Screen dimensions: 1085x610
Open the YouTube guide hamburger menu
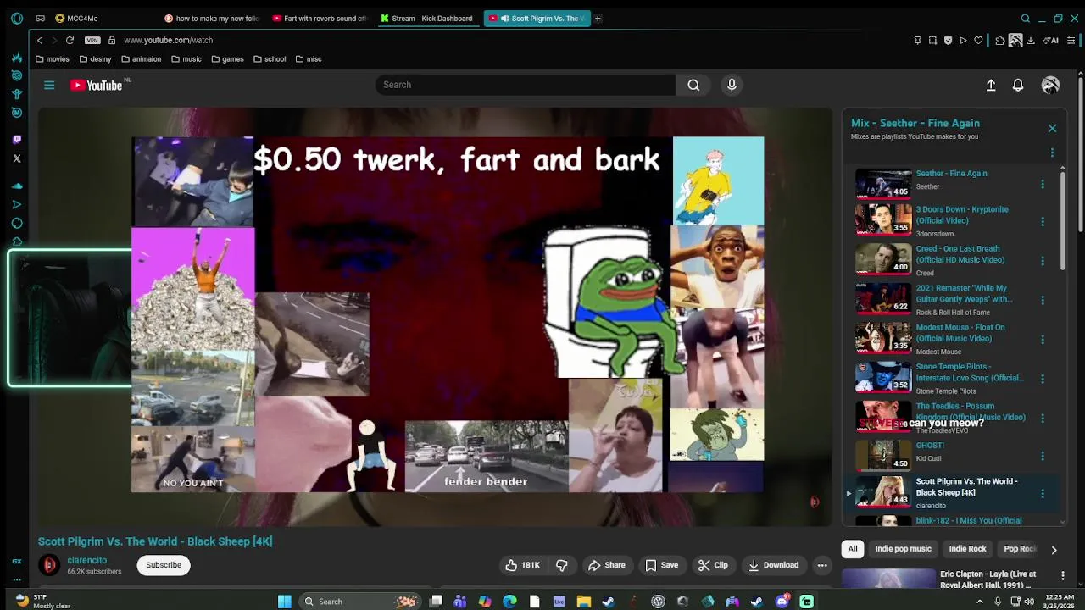[49, 85]
